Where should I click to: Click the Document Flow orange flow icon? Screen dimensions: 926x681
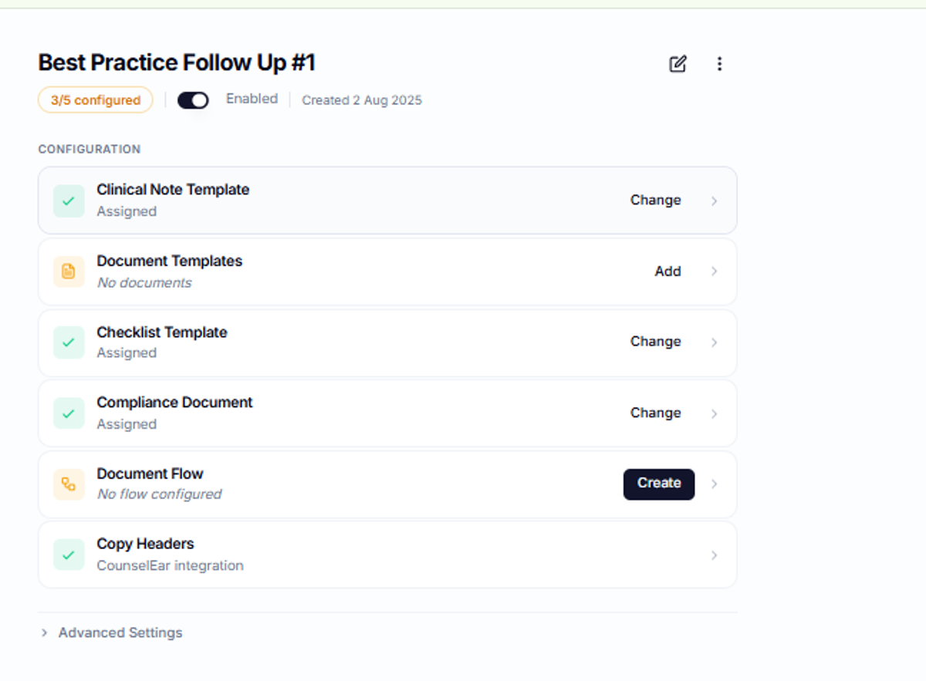tap(69, 484)
